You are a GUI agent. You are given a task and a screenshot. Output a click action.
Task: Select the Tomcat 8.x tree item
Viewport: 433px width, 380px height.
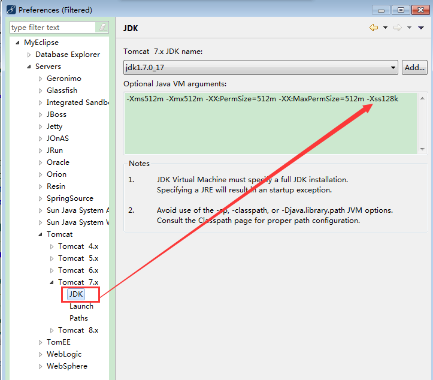pyautogui.click(x=78, y=330)
